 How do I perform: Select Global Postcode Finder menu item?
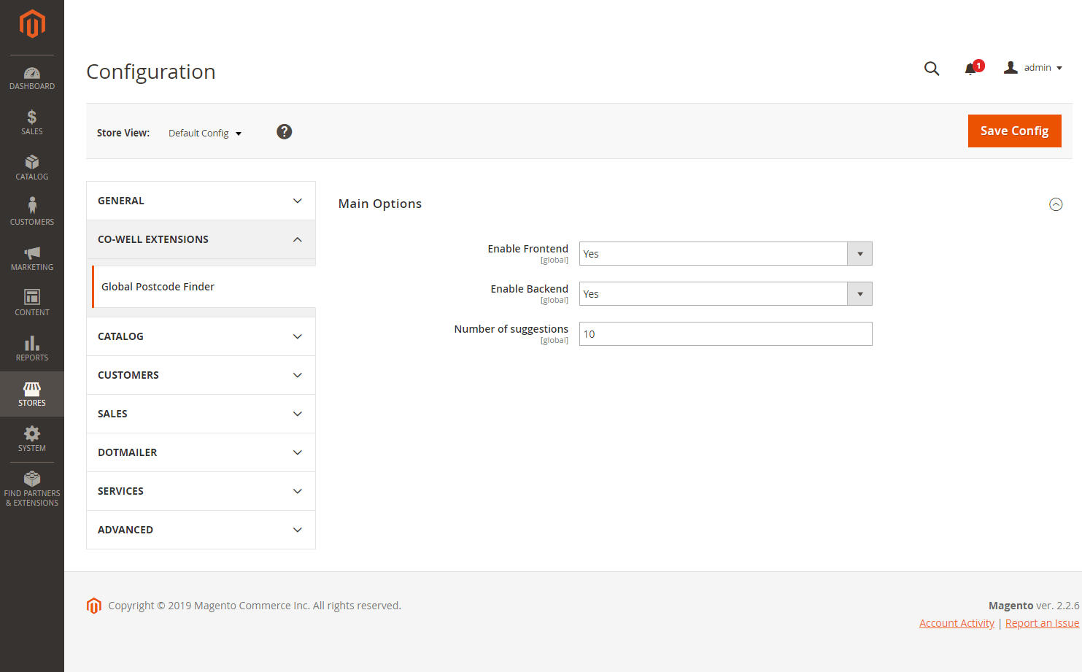(x=158, y=287)
